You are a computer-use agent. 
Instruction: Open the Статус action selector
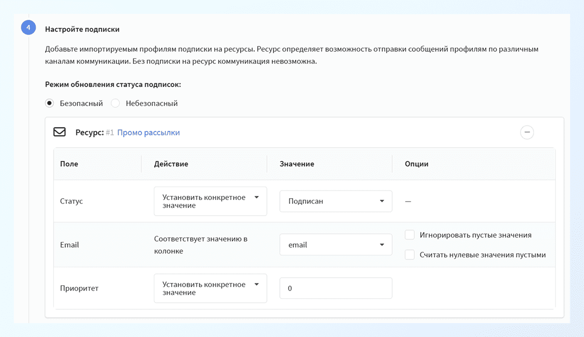[210, 201]
